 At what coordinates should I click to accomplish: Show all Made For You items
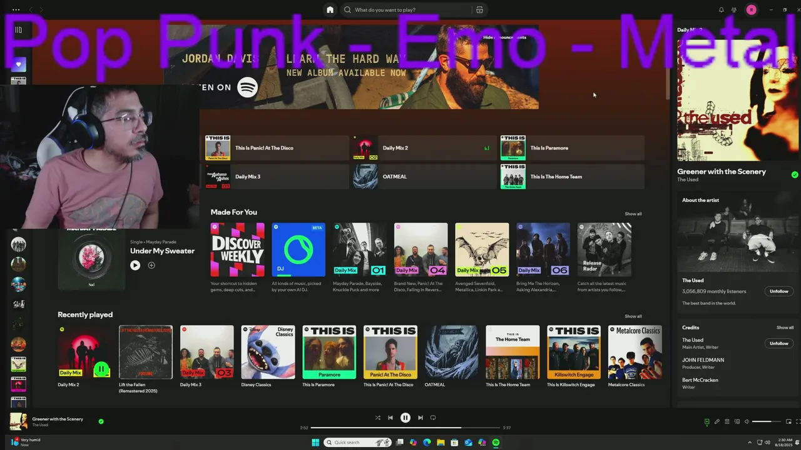[x=633, y=214]
